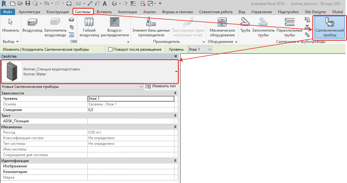Image resolution: width=347 pixels, height=183 pixels.
Task: Click the New file icon in quick access toolbar
Action: coord(13,3)
